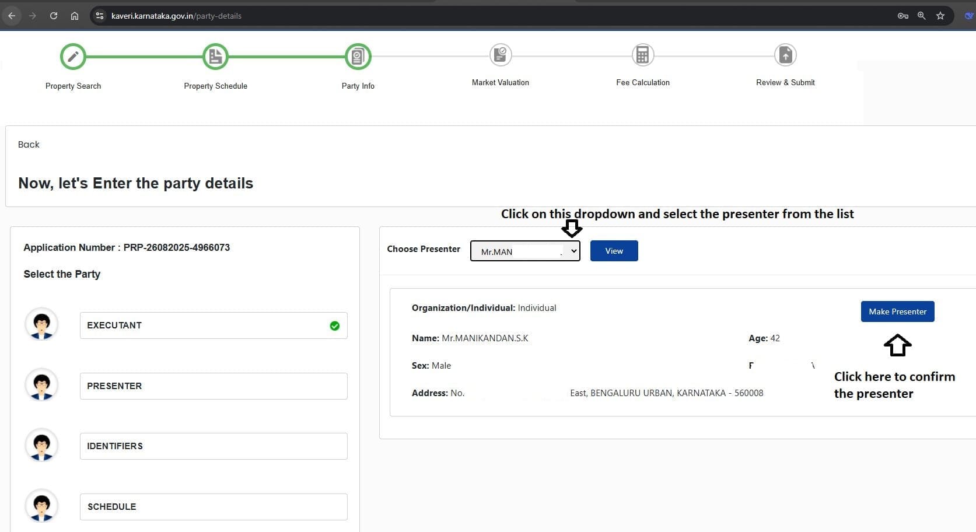Select the EXECUTANT party option

pos(213,325)
